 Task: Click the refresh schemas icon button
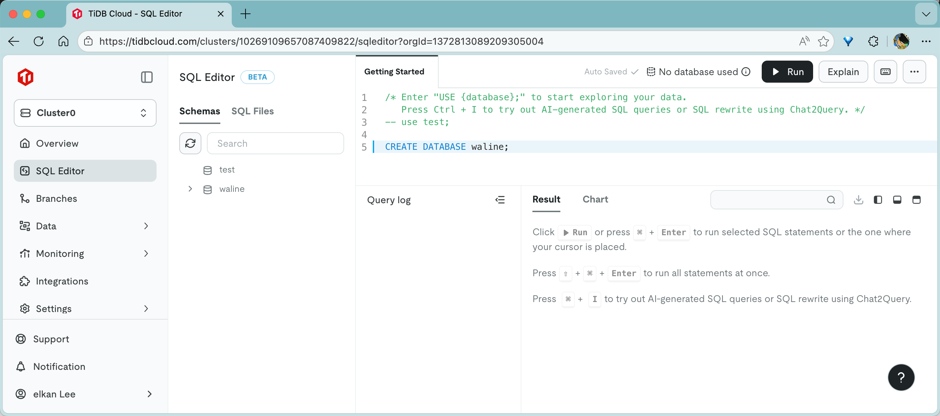click(x=190, y=143)
